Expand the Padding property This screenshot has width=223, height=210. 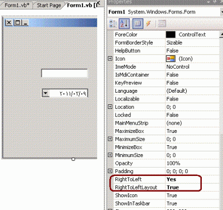click(x=110, y=171)
